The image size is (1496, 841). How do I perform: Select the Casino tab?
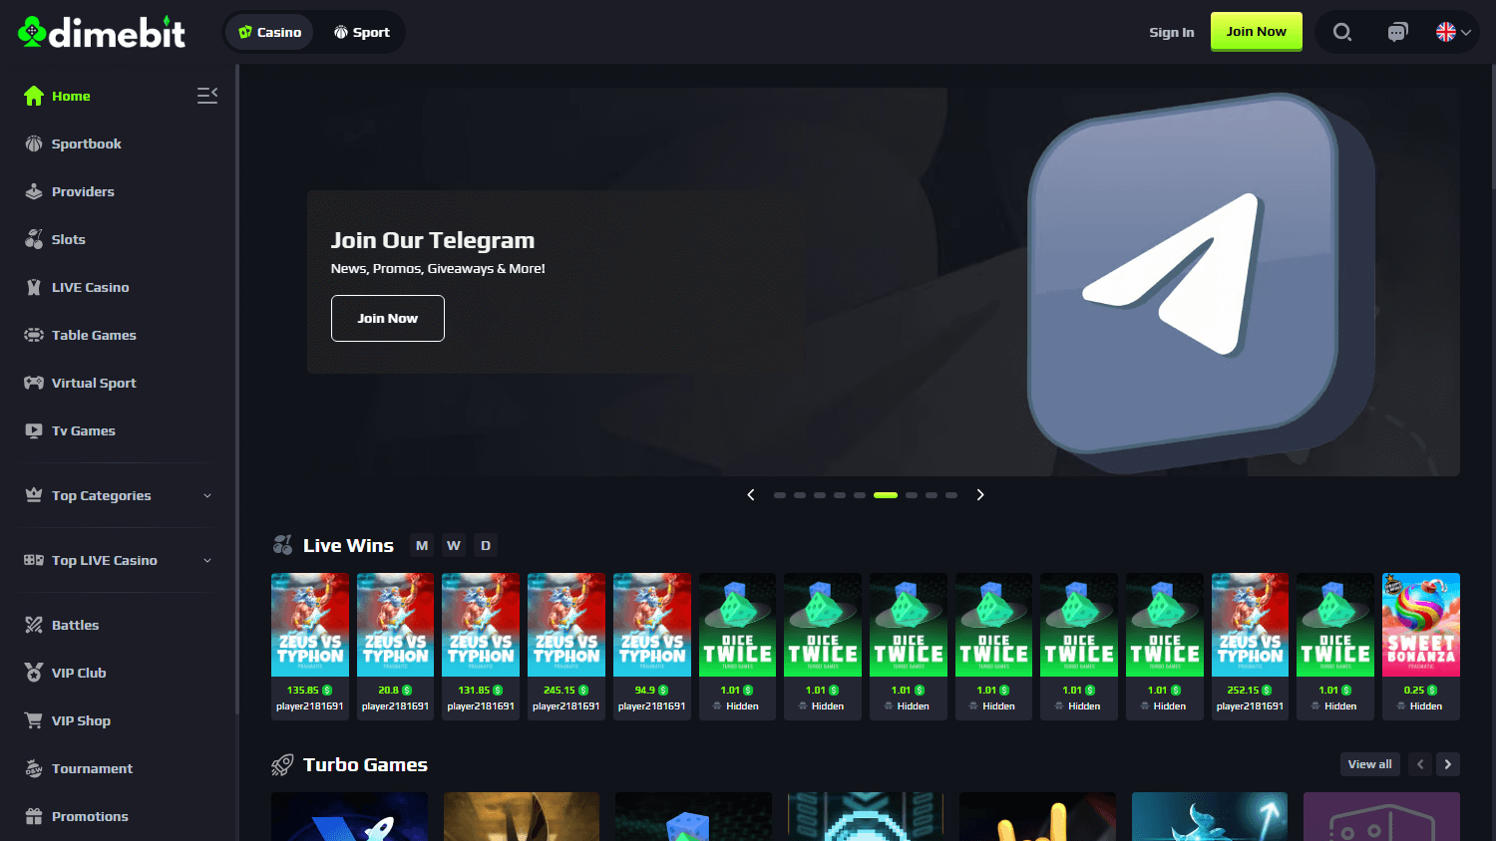coord(268,31)
